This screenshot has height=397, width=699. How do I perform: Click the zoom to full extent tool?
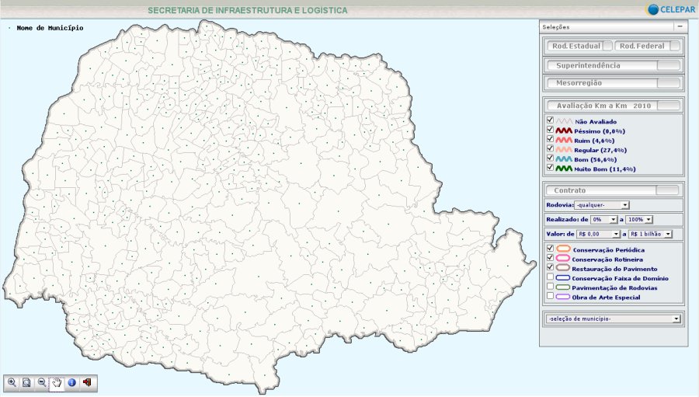pos(26,382)
